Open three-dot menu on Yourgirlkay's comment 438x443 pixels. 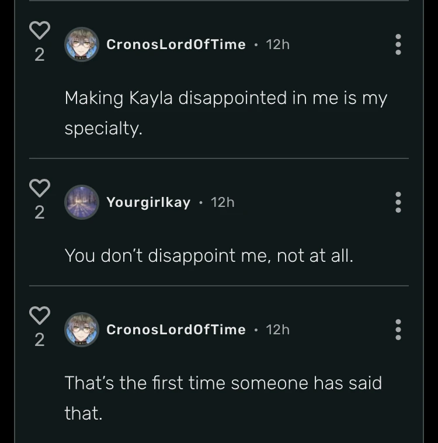pyautogui.click(x=398, y=202)
